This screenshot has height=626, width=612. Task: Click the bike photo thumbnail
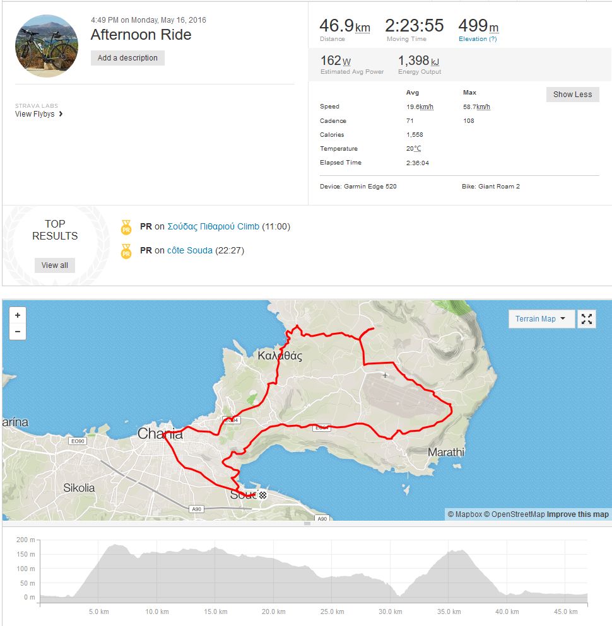point(47,46)
